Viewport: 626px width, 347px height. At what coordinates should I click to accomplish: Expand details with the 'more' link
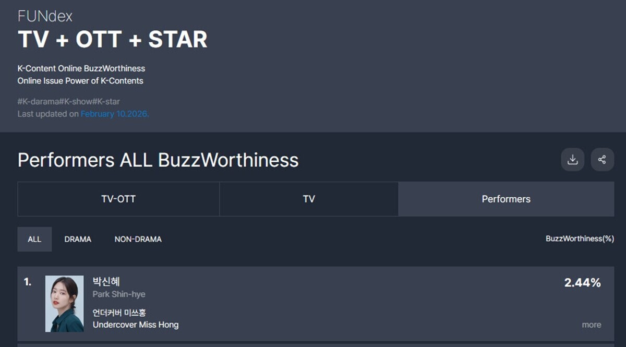591,325
